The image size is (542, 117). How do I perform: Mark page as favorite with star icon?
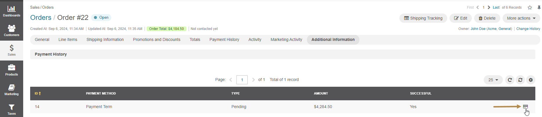click(x=530, y=7)
